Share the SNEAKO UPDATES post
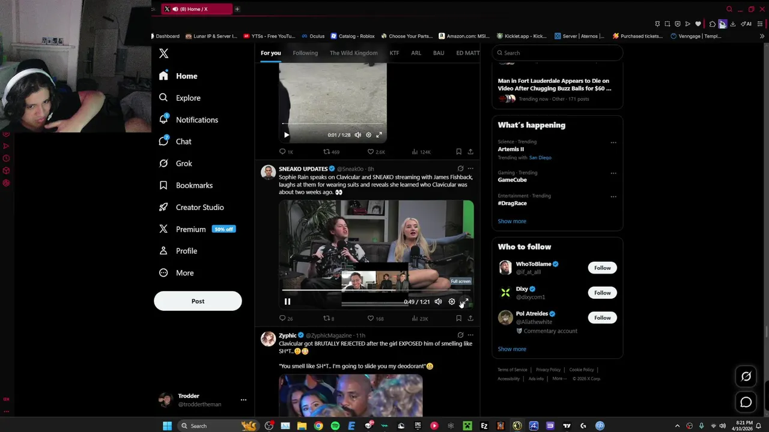 pyautogui.click(x=470, y=319)
